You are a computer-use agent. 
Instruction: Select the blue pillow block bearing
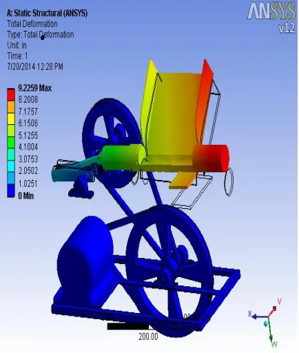pyautogui.click(x=81, y=188)
